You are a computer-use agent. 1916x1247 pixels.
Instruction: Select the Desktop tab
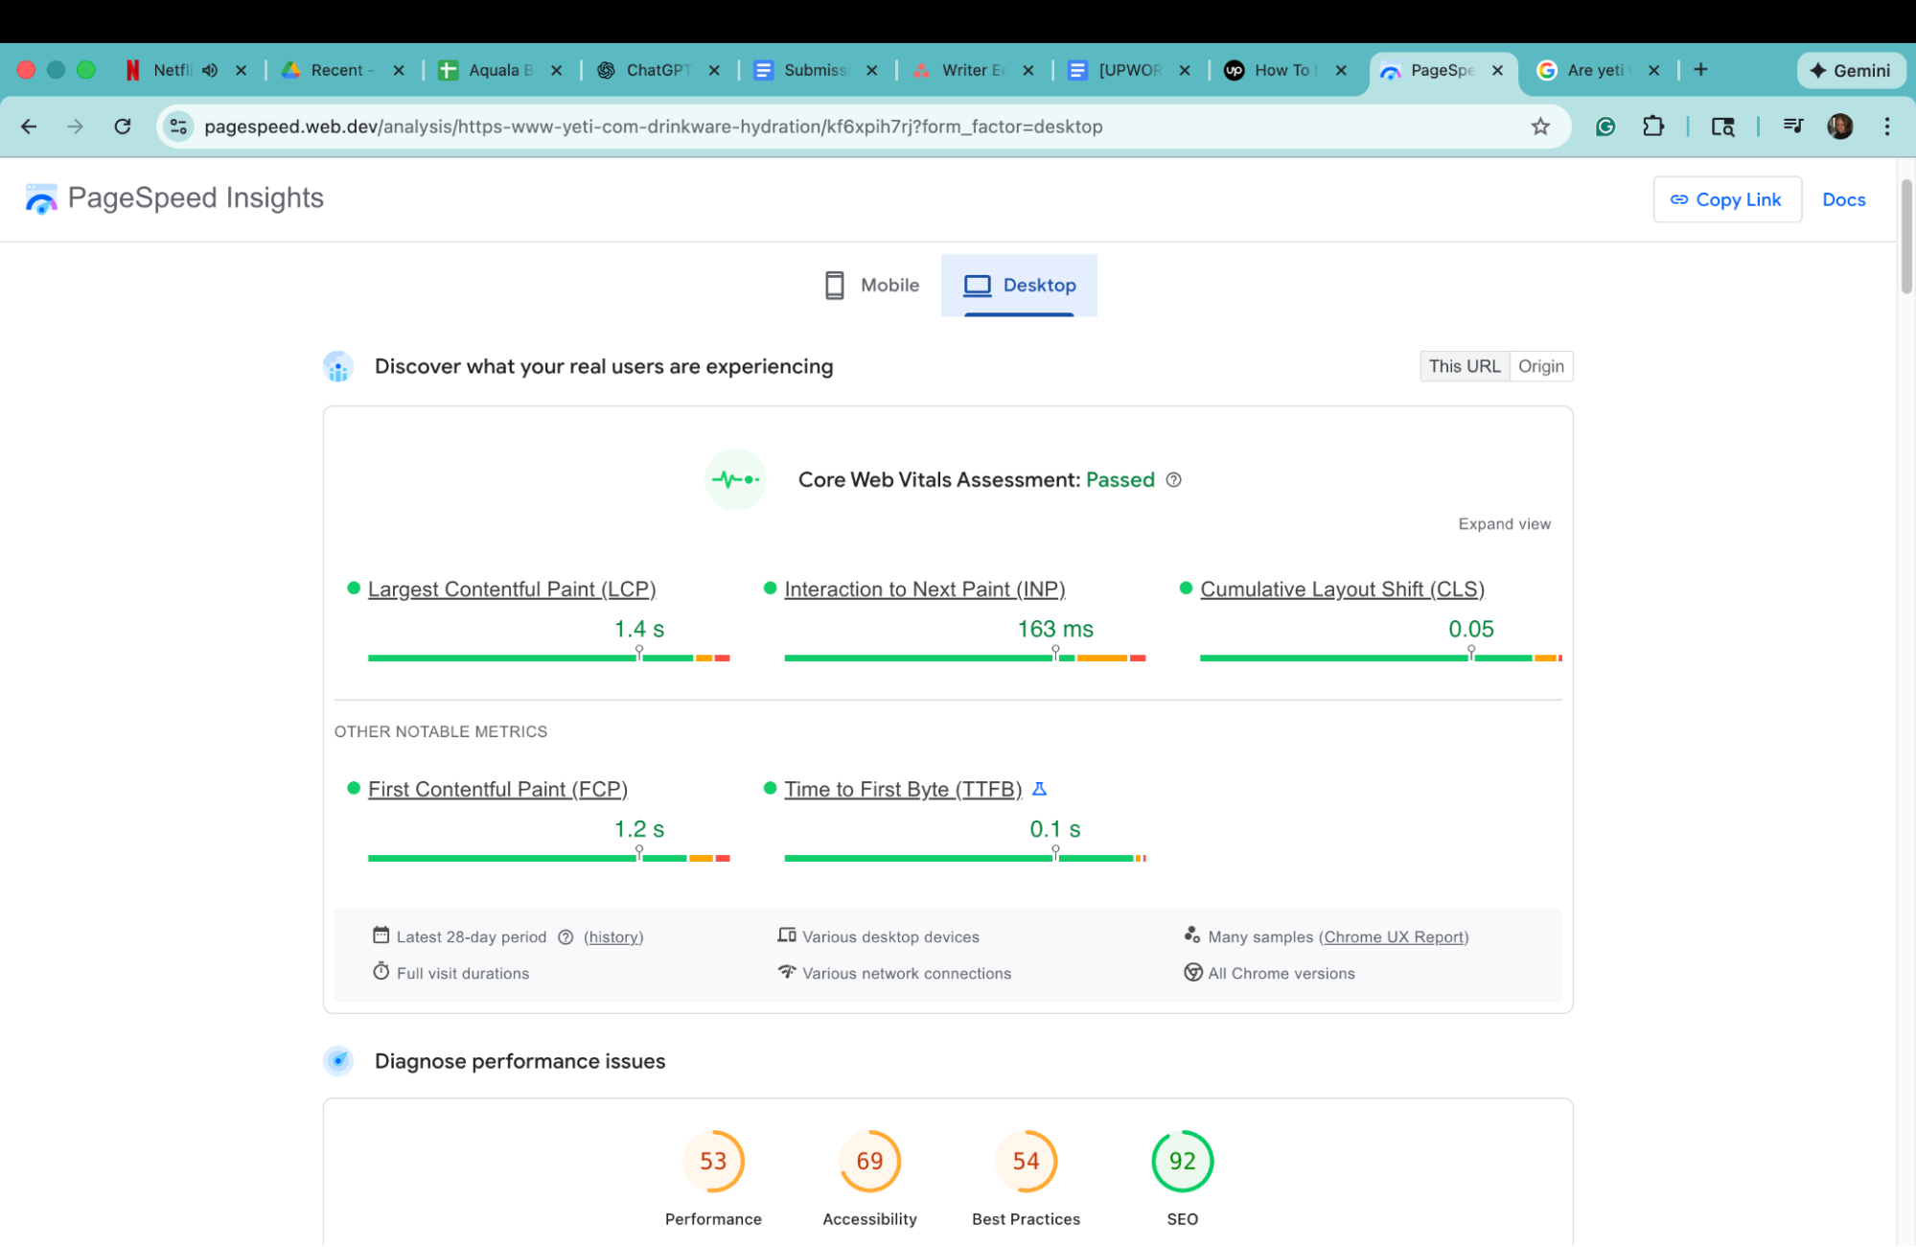click(1019, 285)
